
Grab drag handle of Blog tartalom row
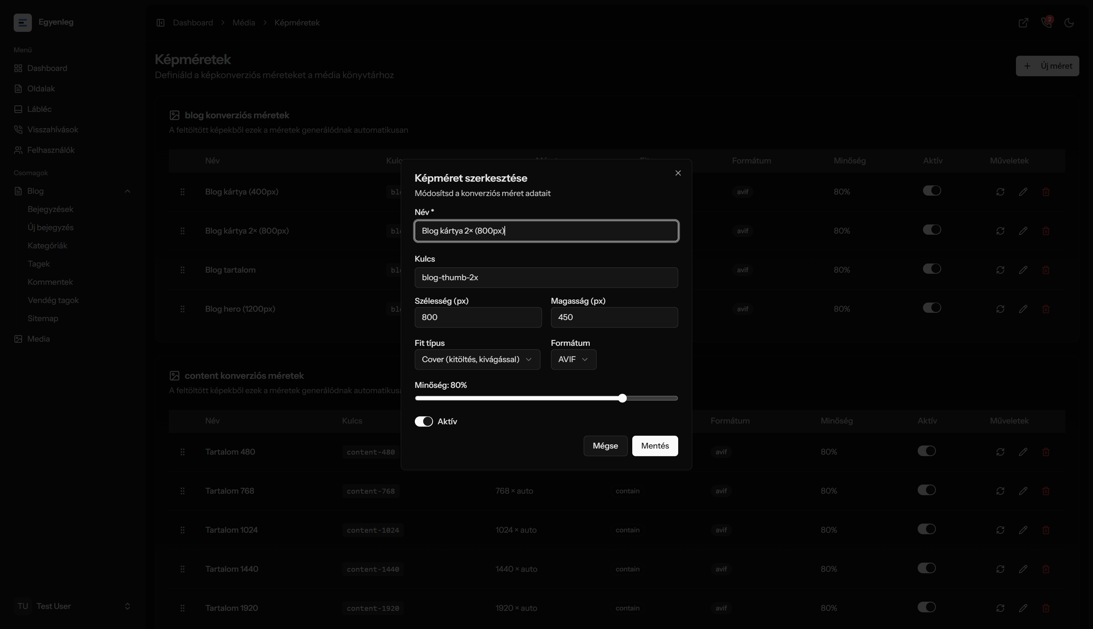point(183,270)
